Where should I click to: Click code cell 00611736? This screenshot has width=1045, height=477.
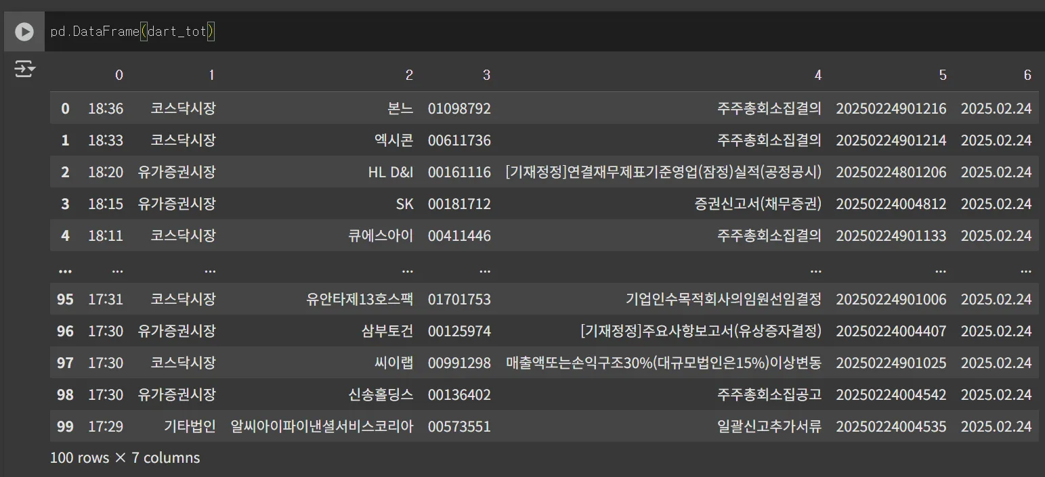point(459,140)
